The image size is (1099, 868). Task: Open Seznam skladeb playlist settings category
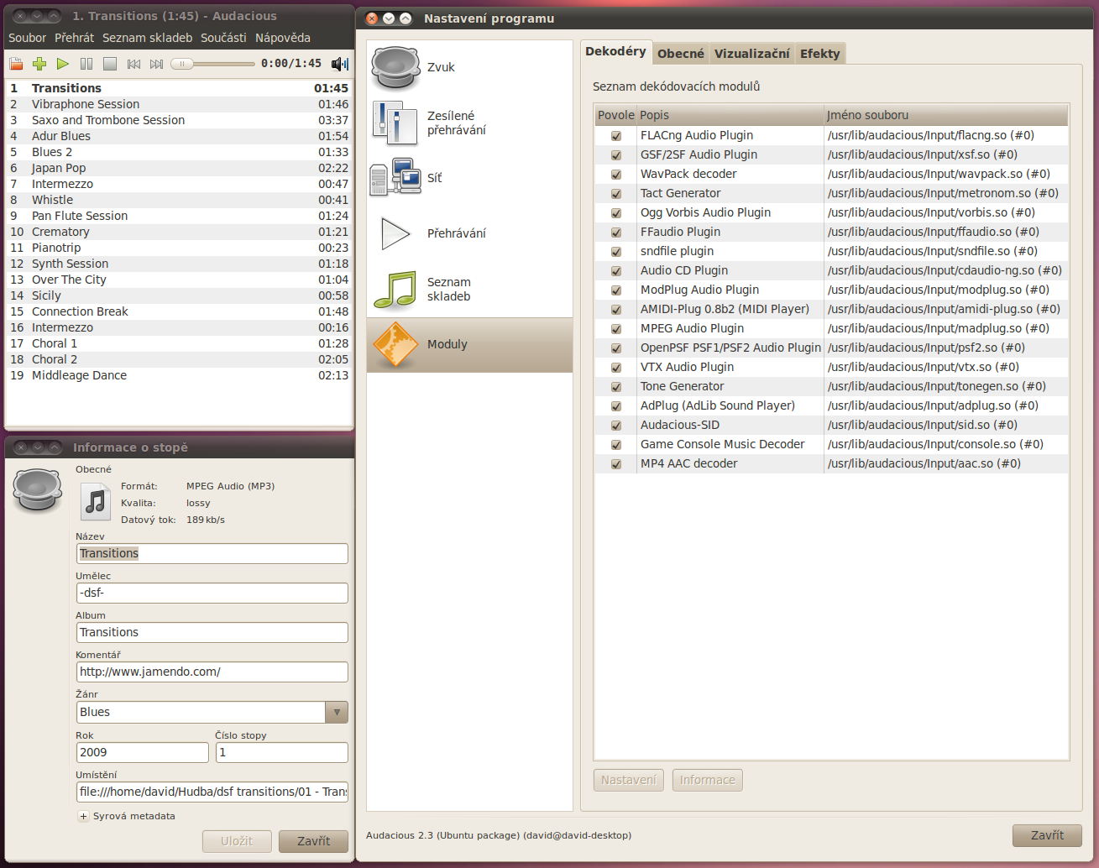pos(469,289)
